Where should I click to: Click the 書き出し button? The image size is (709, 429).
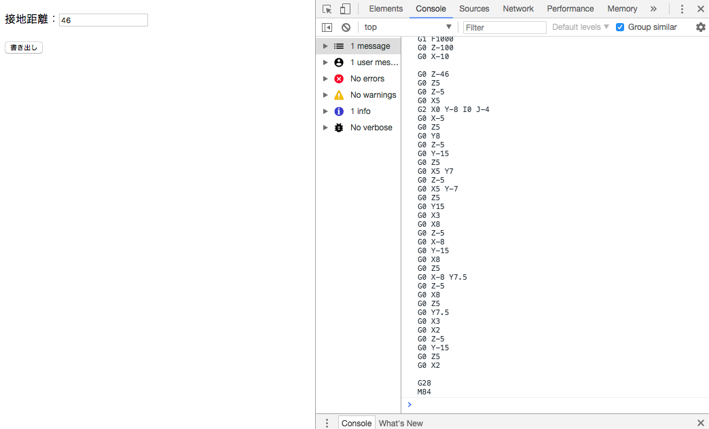tap(24, 48)
